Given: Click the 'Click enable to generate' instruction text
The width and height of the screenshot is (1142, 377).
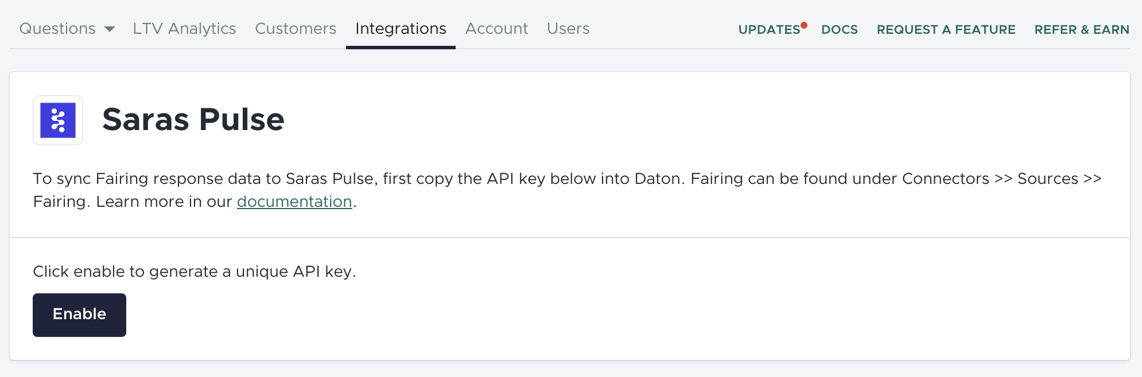Looking at the screenshot, I should [195, 272].
